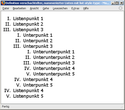Open the Bearbeiten menu
Screen dimensions: 125x110
coord(19,8)
